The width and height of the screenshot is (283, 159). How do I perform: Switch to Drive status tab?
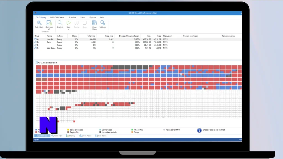pyautogui.click(x=85, y=136)
